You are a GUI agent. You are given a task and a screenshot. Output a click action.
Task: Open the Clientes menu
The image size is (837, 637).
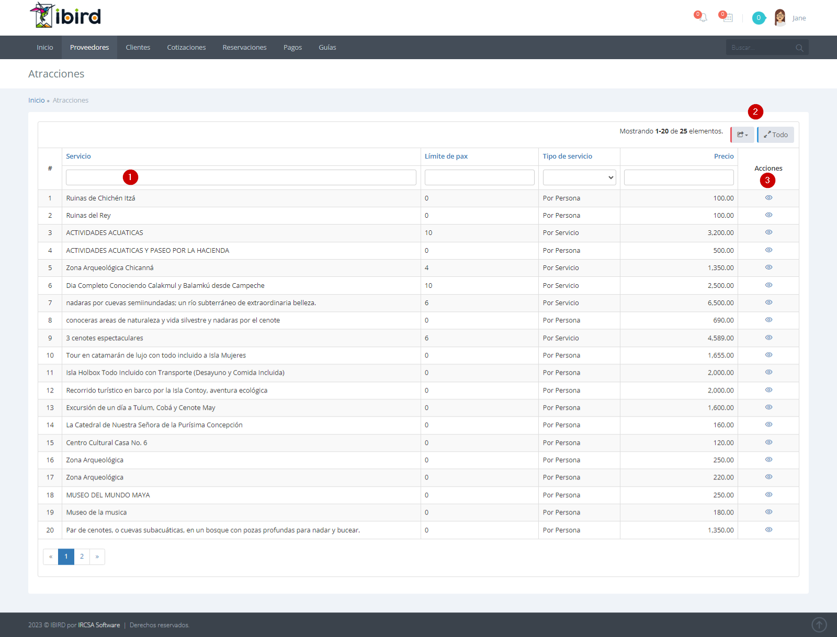point(138,48)
